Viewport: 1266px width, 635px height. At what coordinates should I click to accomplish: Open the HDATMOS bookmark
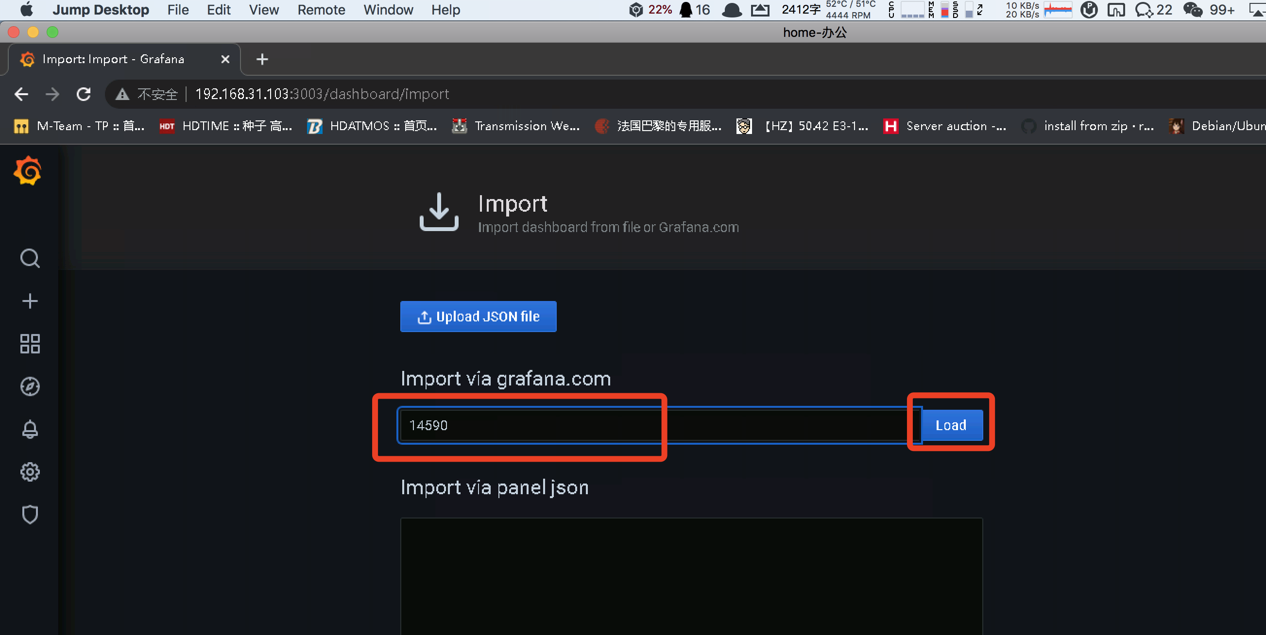pyautogui.click(x=372, y=126)
